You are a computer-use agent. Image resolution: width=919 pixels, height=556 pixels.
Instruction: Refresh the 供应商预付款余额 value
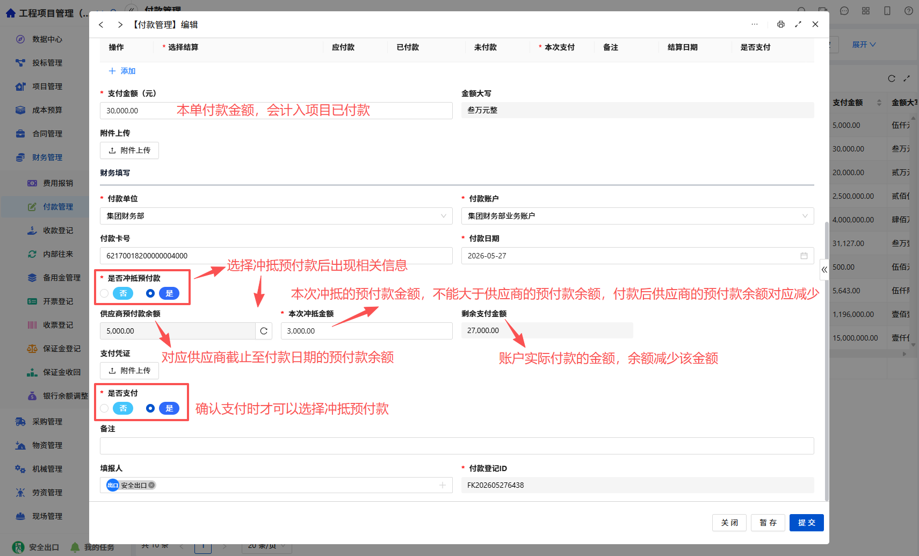click(264, 331)
